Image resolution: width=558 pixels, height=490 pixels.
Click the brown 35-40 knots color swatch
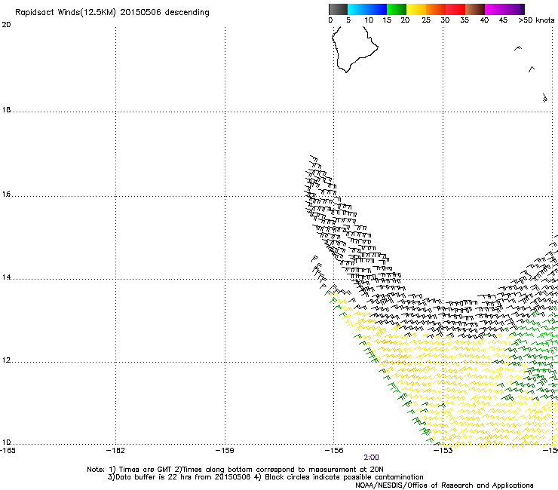click(x=475, y=9)
